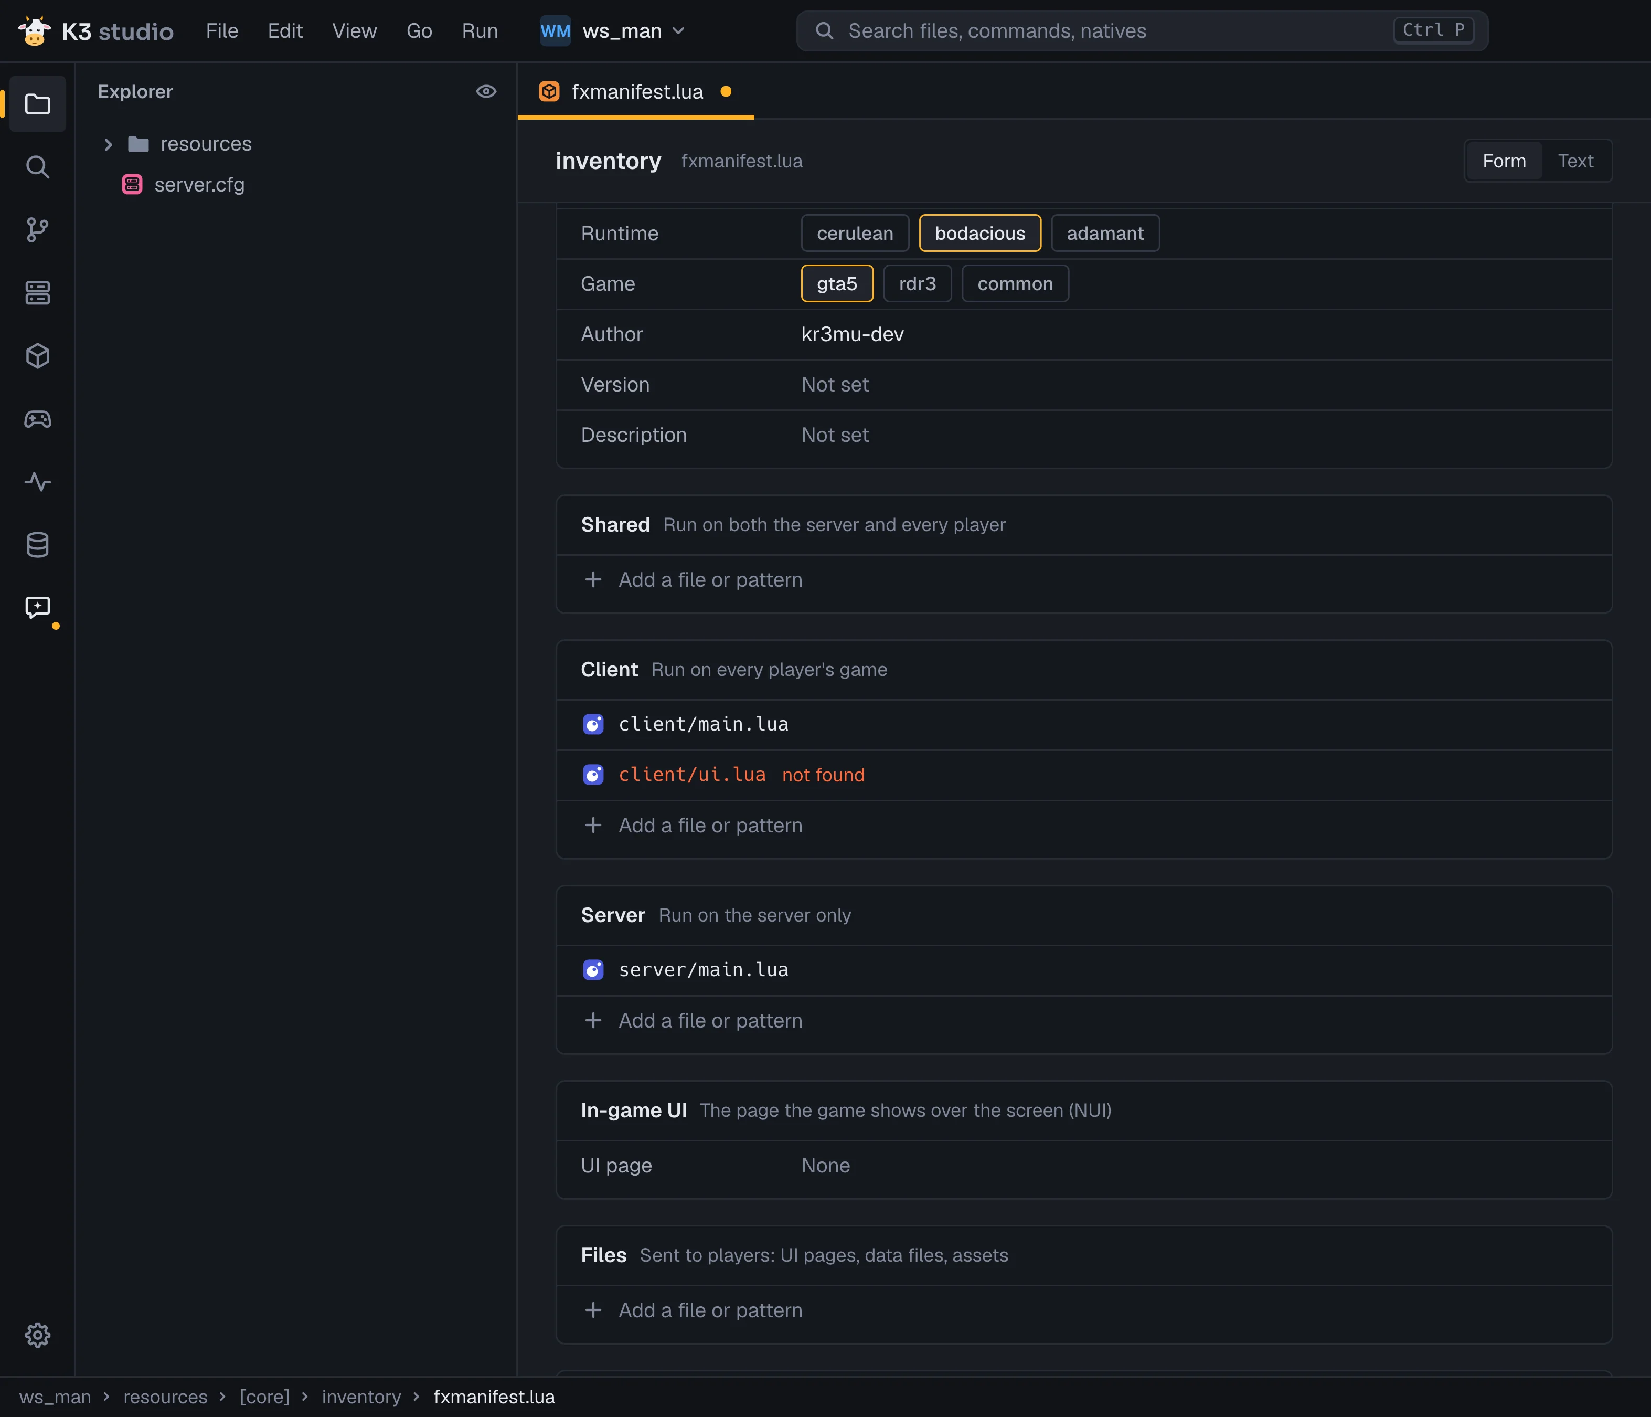Click the plus icon in Client section
Screen dimensions: 1651x1417
click(593, 825)
